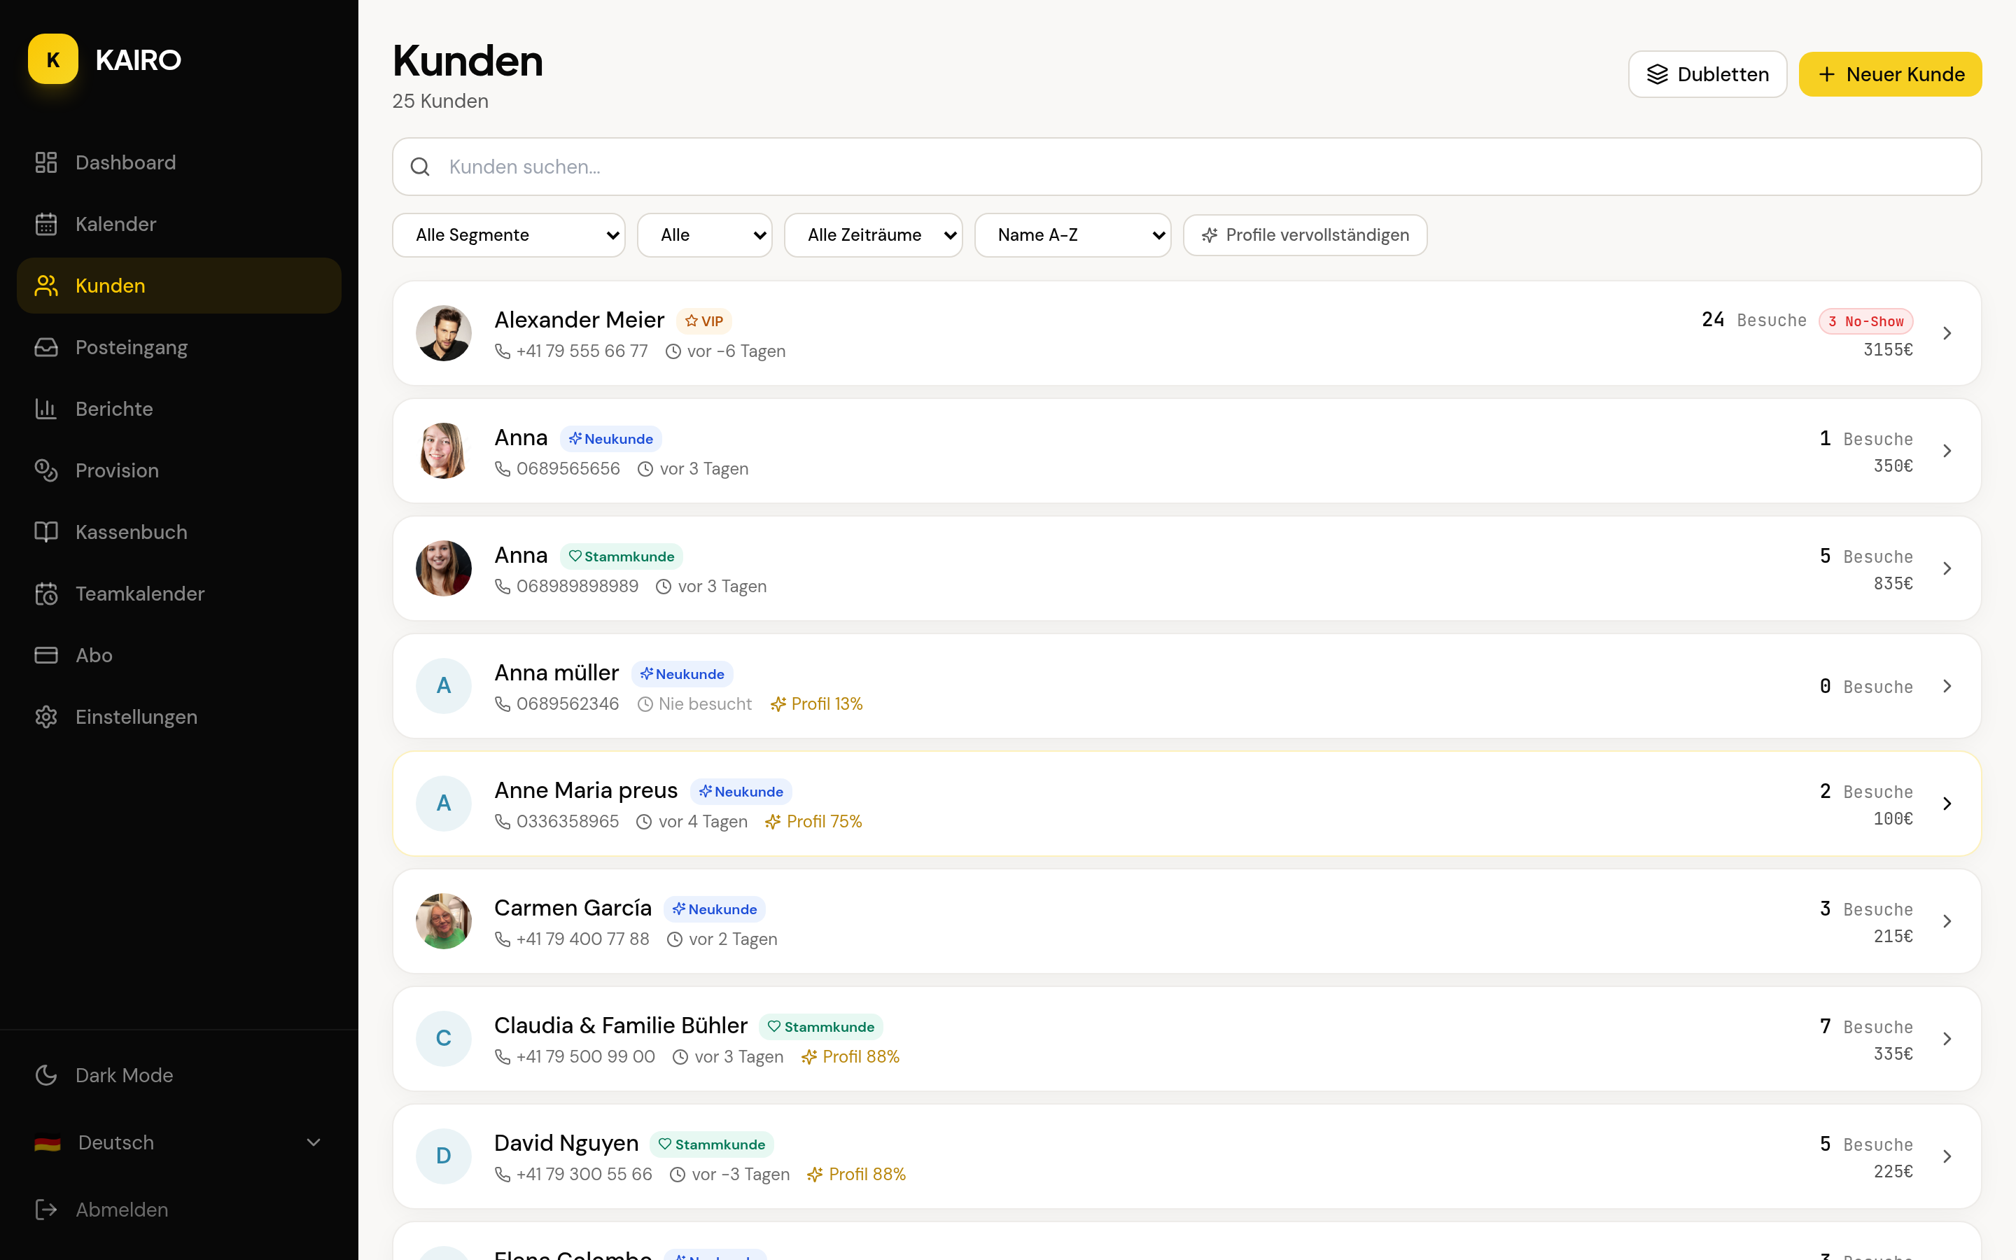
Task: Click the Provision coins icon
Action: tap(45, 471)
